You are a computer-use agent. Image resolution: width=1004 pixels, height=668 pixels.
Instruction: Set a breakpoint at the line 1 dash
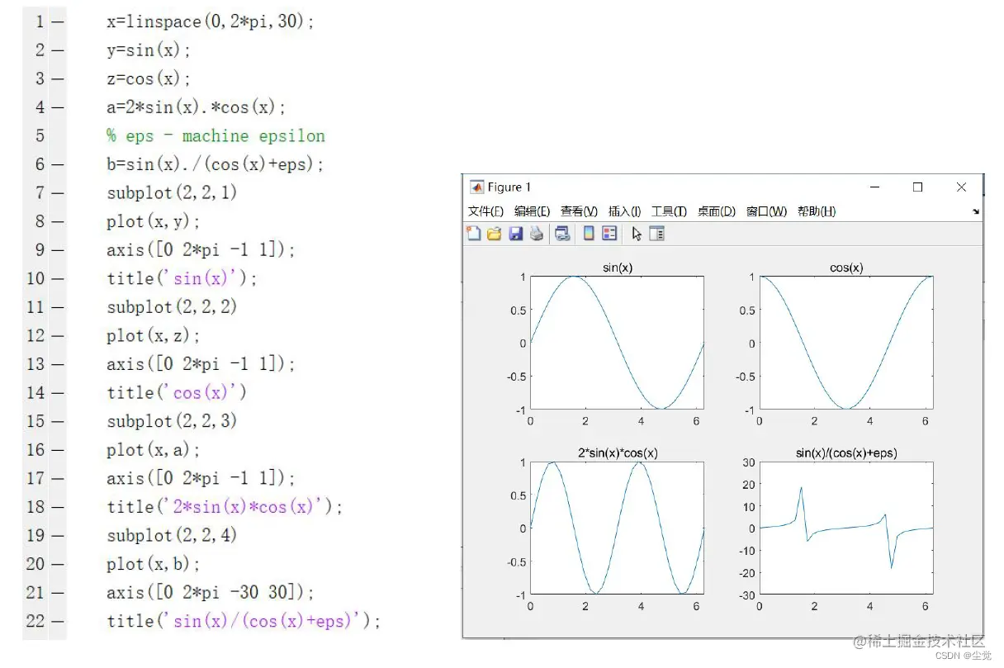point(57,21)
